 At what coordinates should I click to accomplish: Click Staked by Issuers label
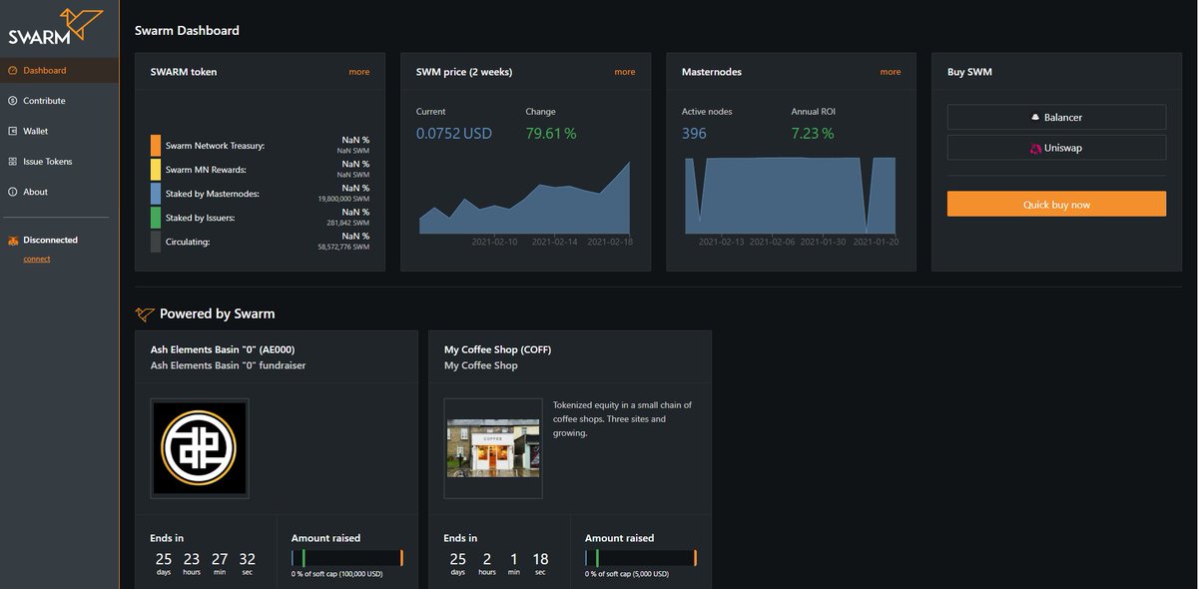coord(201,218)
